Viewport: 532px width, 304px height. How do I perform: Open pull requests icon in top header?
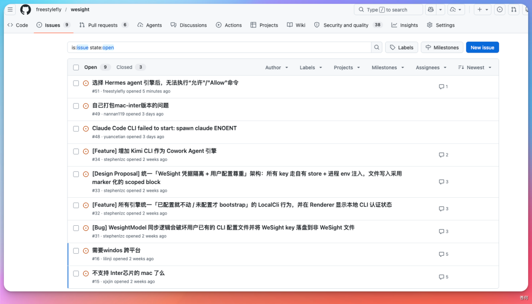point(514,9)
